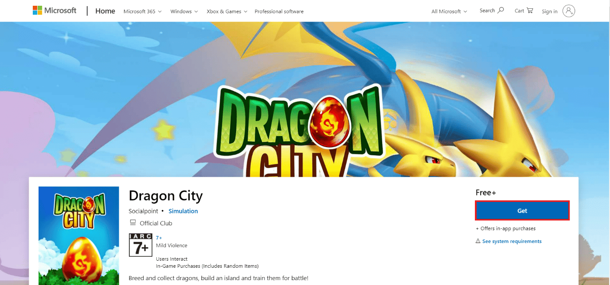Click the Get button
The image size is (610, 285).
[522, 211]
